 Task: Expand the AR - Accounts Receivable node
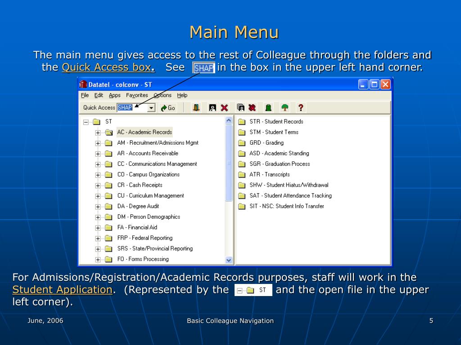pos(98,154)
